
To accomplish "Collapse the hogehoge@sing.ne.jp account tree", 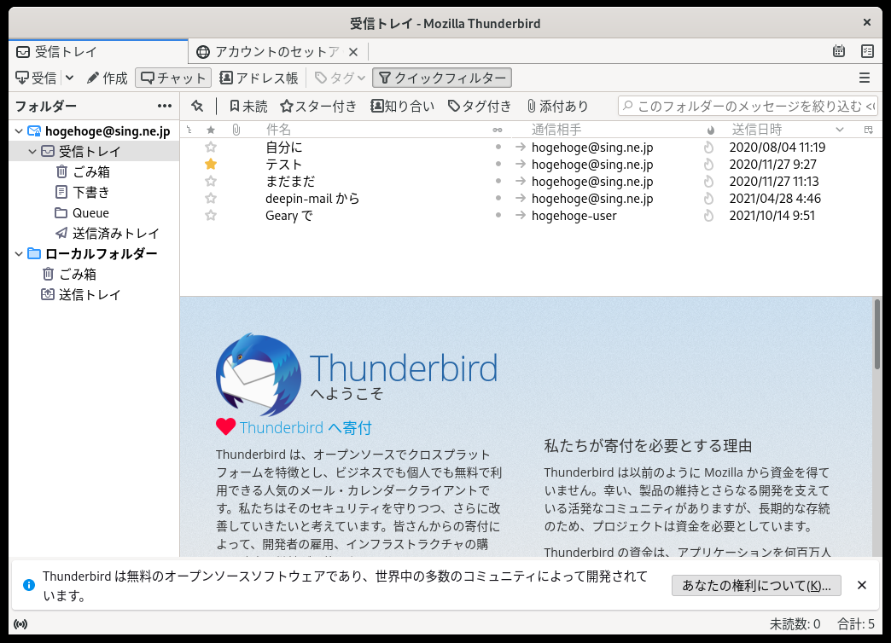I will [19, 131].
